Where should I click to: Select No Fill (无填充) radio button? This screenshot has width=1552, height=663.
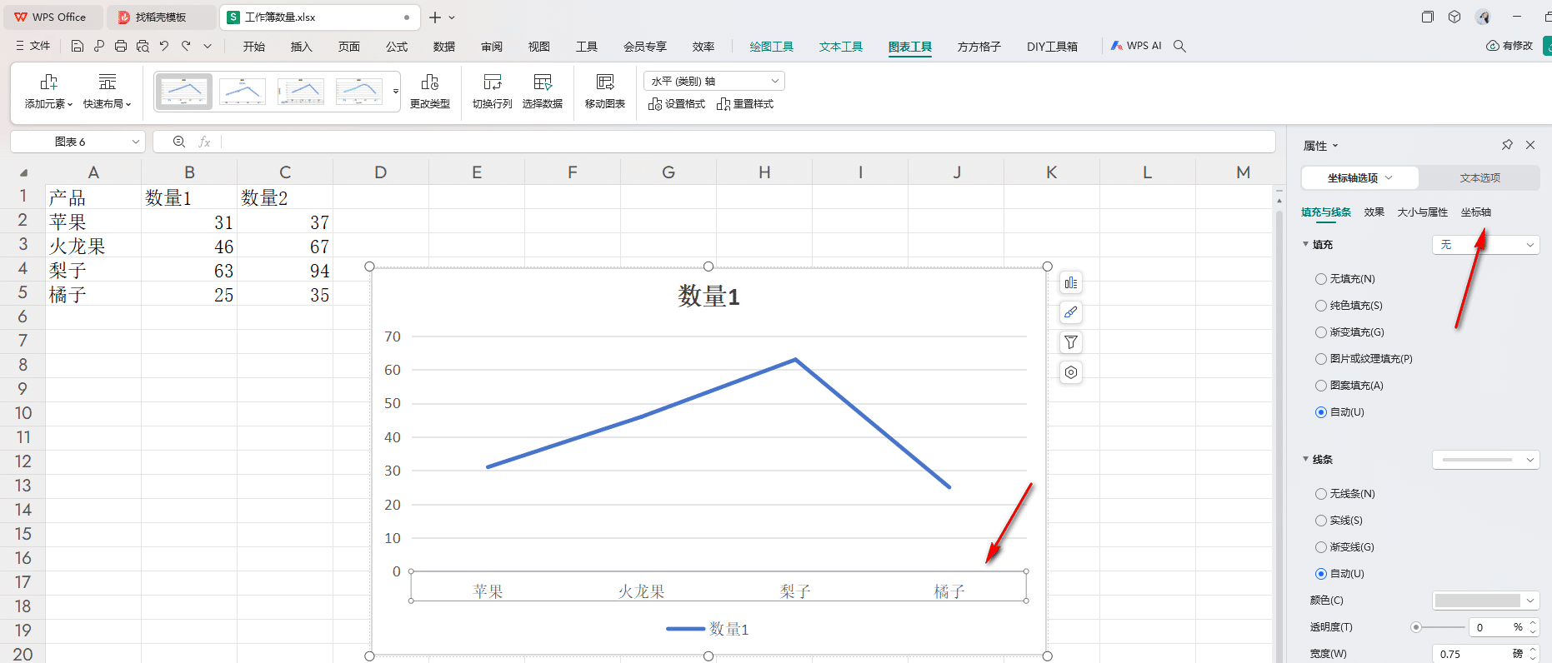point(1321,279)
